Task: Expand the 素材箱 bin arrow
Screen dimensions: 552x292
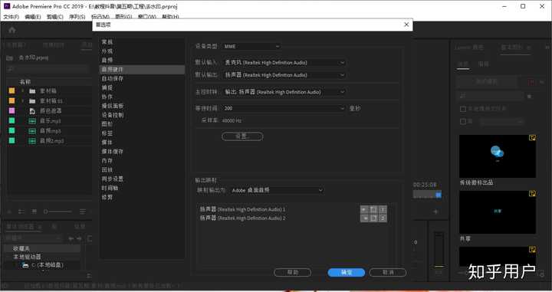Action: pos(23,91)
